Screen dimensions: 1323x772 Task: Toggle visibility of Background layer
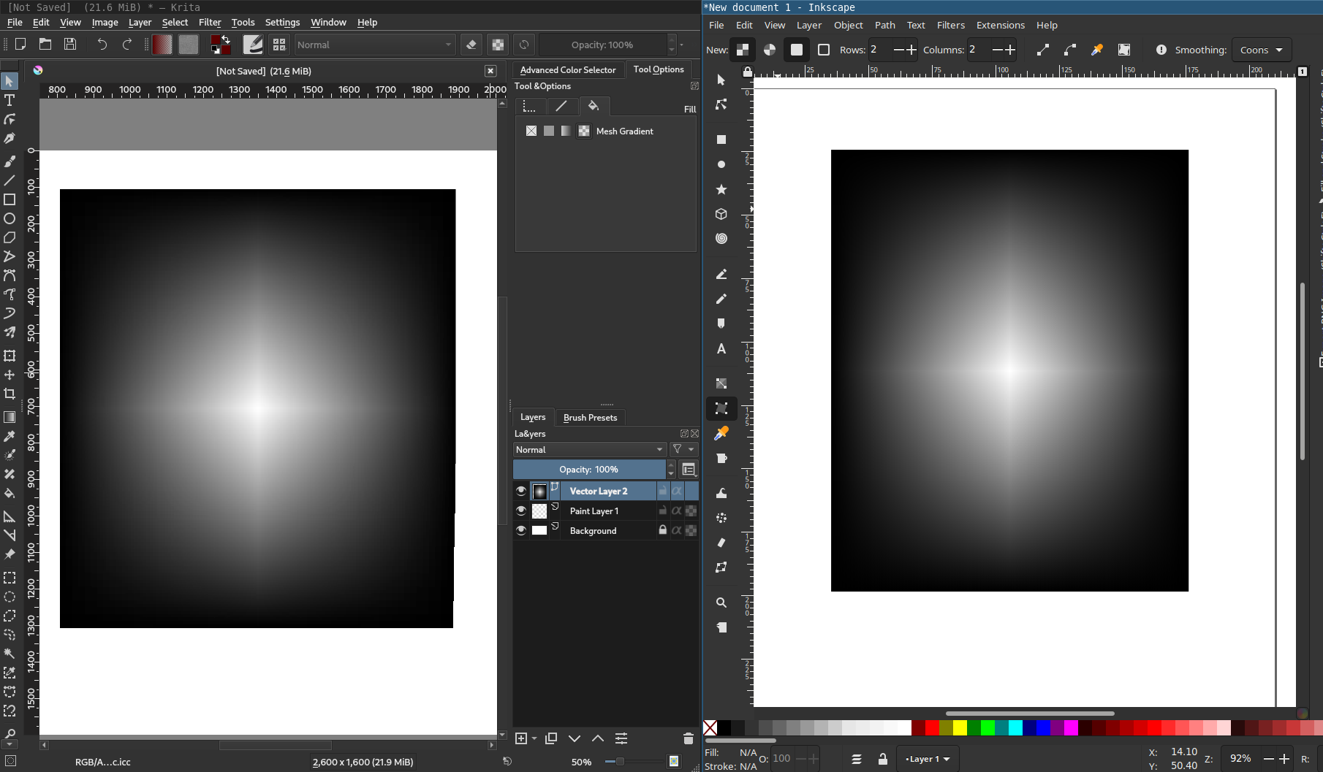521,530
